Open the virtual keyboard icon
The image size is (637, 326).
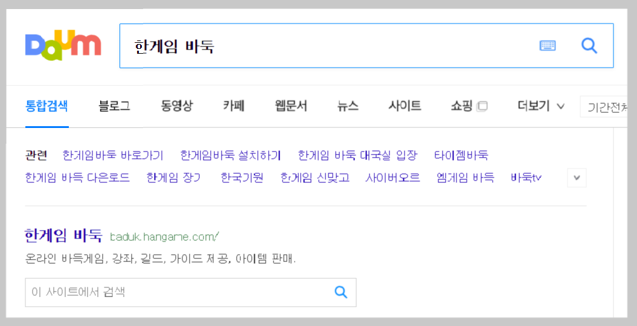[x=547, y=45]
